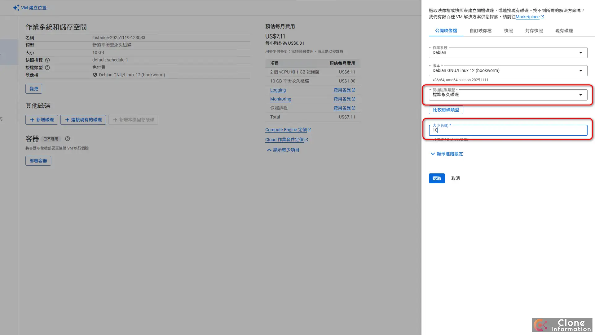Click 10 GB 平衡永久磁碟 row

point(313,81)
